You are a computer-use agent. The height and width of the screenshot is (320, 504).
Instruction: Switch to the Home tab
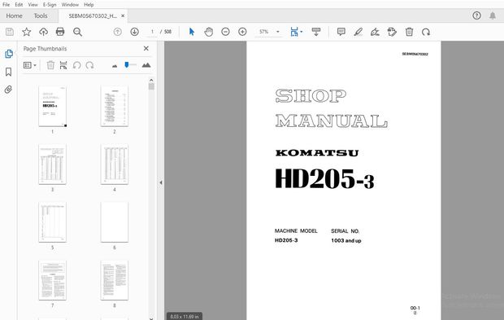(x=14, y=15)
